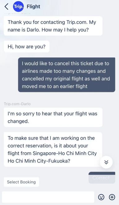Go back using the back arrow
Screen dimensions: 119x205
7,7
